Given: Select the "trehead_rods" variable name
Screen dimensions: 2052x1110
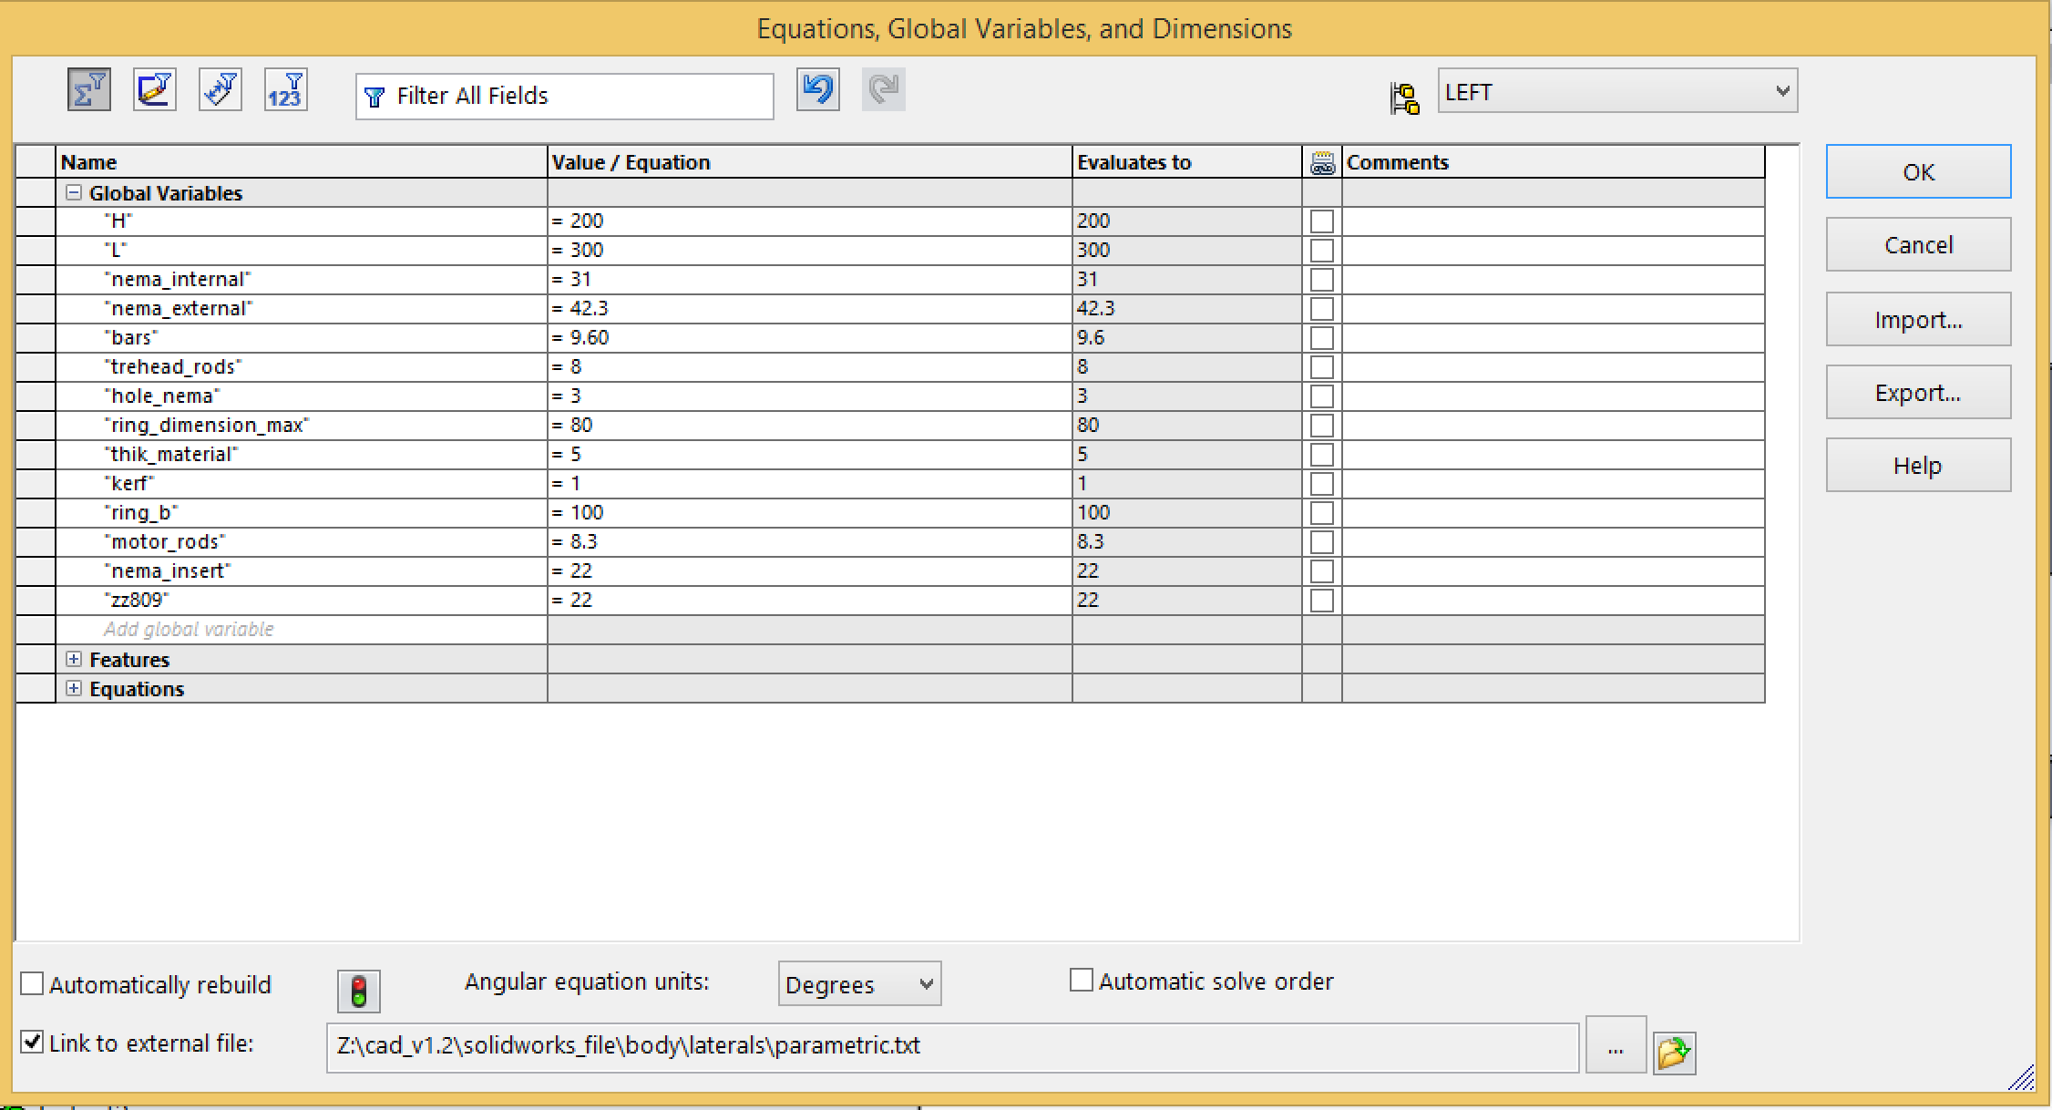Looking at the screenshot, I should [x=173, y=367].
